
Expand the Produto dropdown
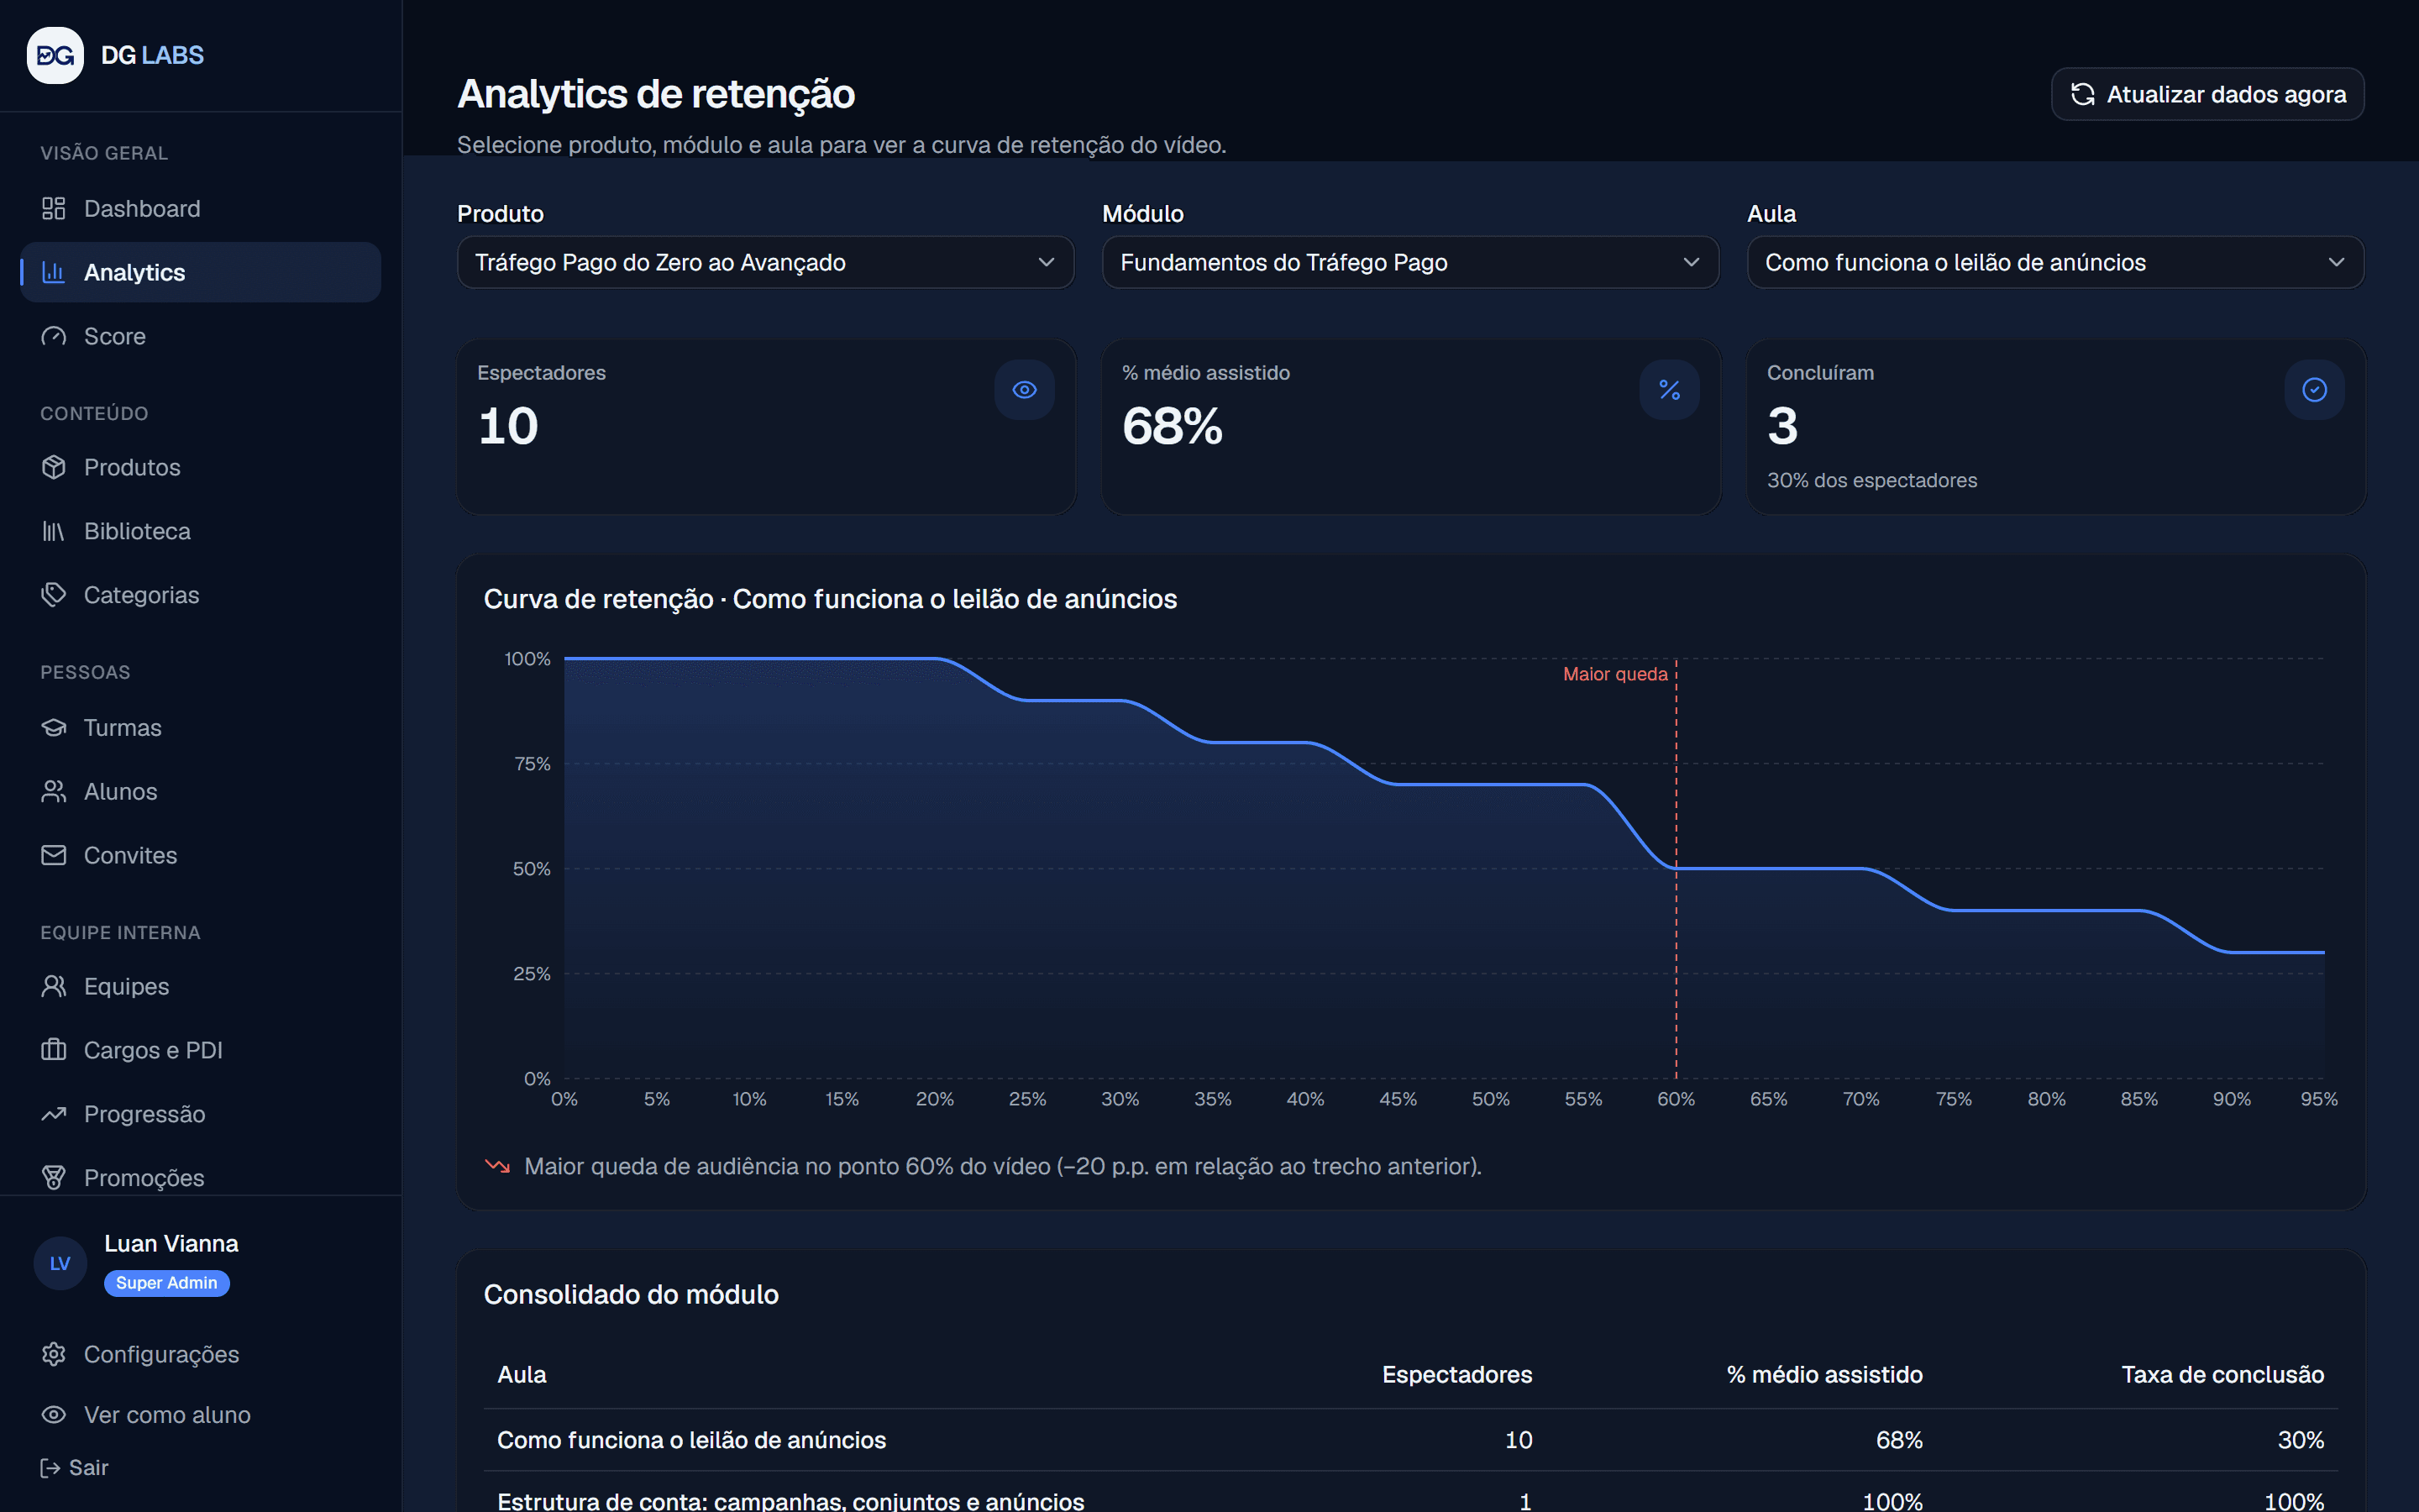[x=766, y=262]
